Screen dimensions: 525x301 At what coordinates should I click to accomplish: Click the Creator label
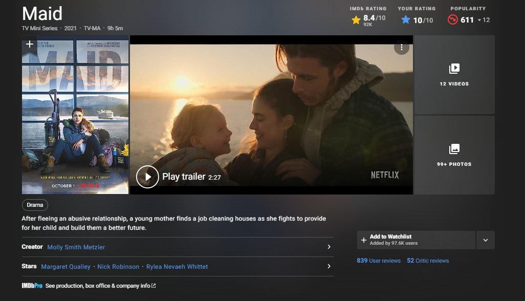tap(32, 247)
